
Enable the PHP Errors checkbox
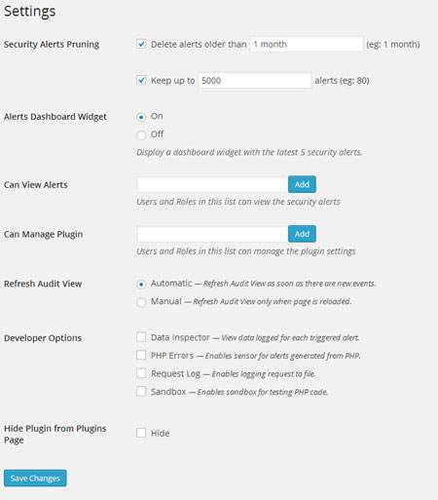(x=141, y=355)
